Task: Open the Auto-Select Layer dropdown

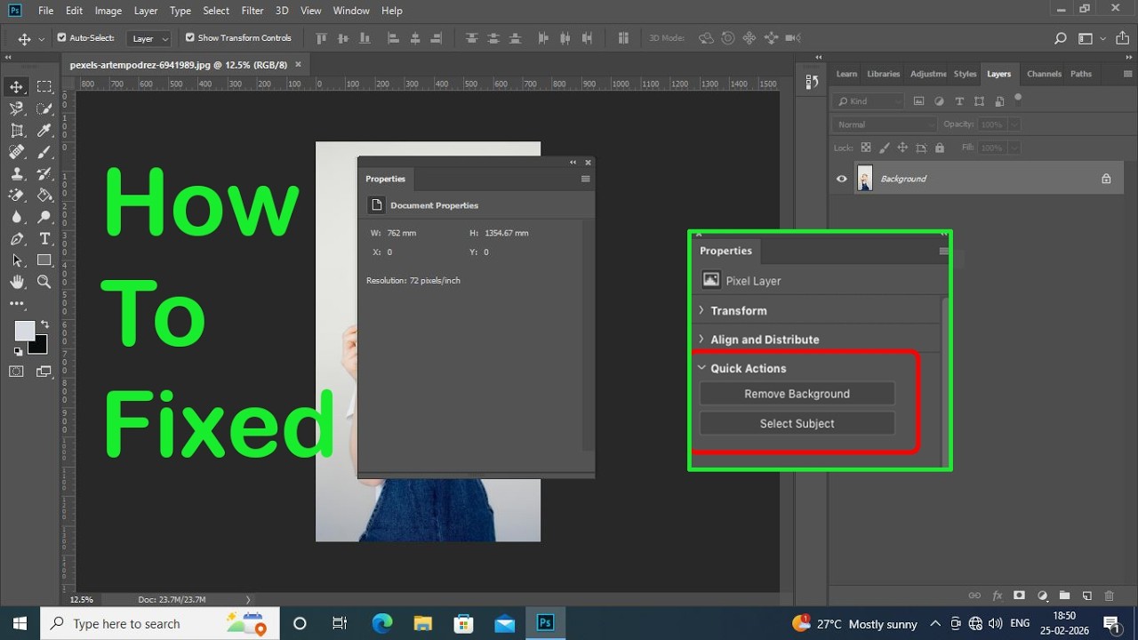Action: (x=150, y=38)
